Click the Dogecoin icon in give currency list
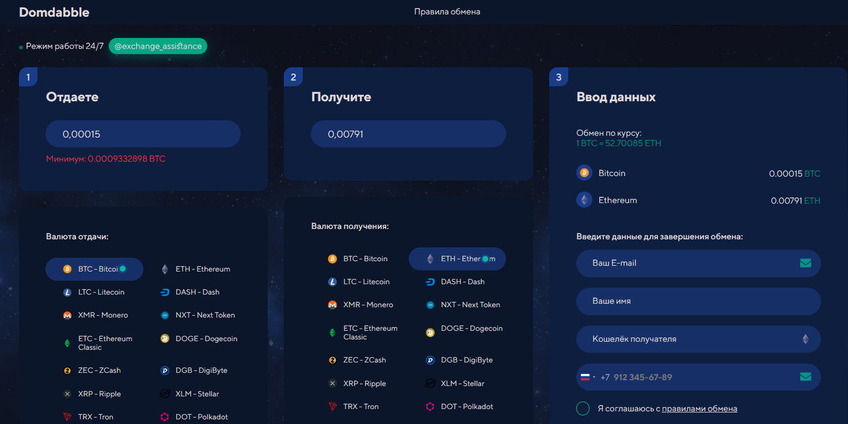This screenshot has width=848, height=424. pyautogui.click(x=165, y=339)
